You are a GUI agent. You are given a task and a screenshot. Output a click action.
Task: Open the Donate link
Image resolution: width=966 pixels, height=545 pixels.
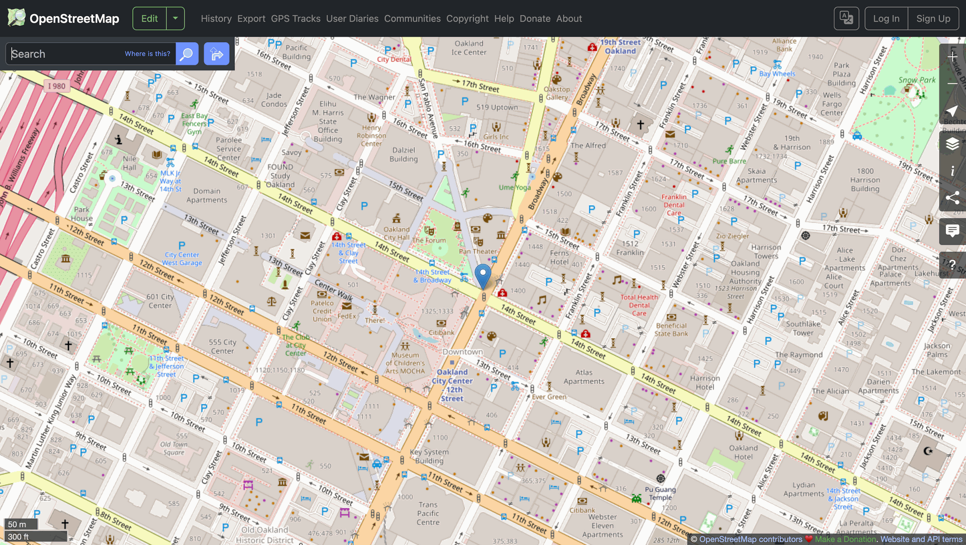(x=535, y=19)
